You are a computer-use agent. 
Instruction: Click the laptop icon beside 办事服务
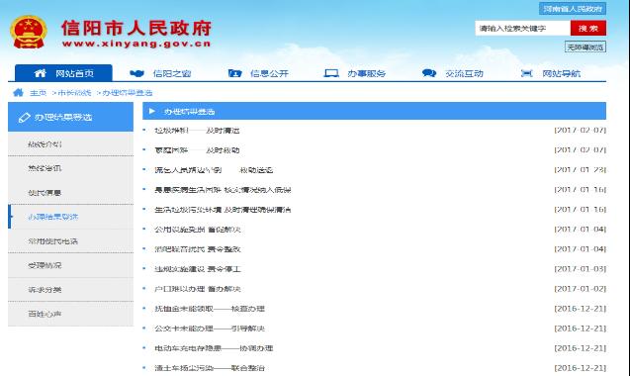click(x=331, y=73)
